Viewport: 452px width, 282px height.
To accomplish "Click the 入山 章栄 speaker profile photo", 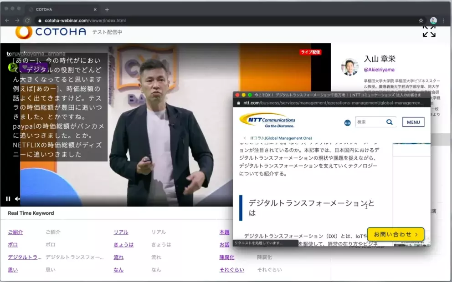I will tap(350, 67).
